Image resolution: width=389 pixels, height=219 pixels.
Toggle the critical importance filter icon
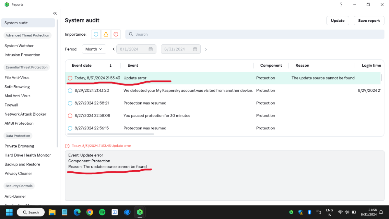tap(116, 34)
